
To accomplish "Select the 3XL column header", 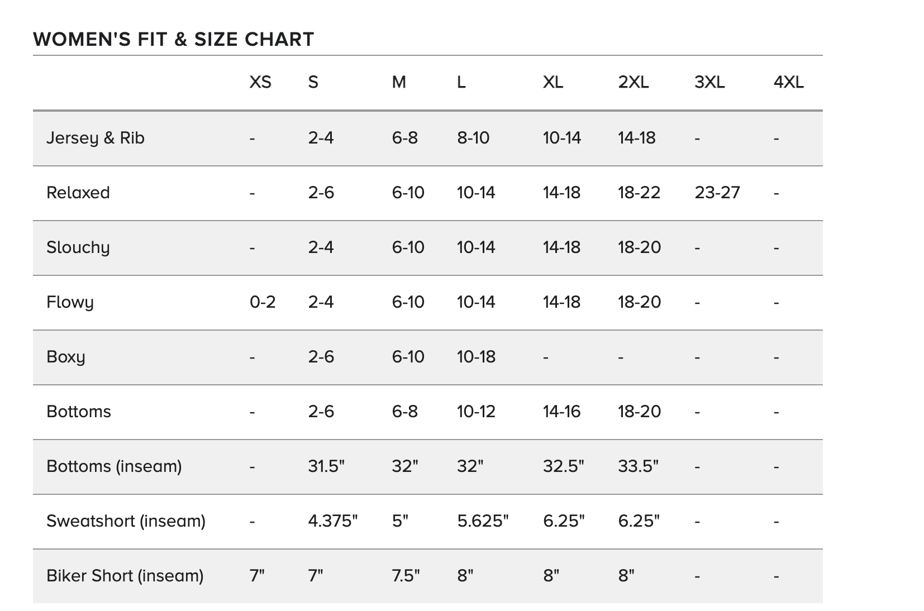I will pos(709,82).
